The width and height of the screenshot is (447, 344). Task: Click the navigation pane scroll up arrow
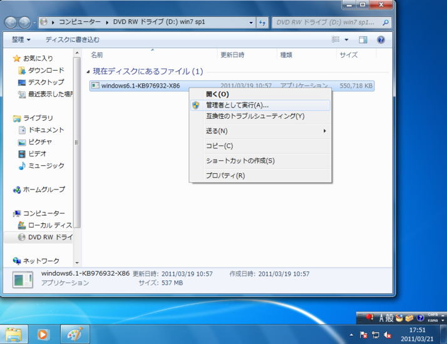pos(77,53)
